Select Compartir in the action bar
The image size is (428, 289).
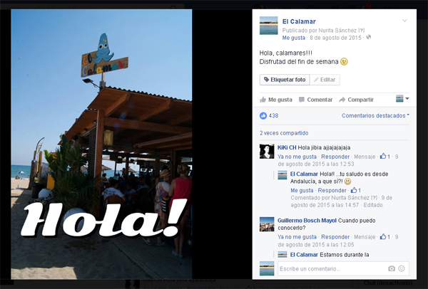(x=356, y=100)
